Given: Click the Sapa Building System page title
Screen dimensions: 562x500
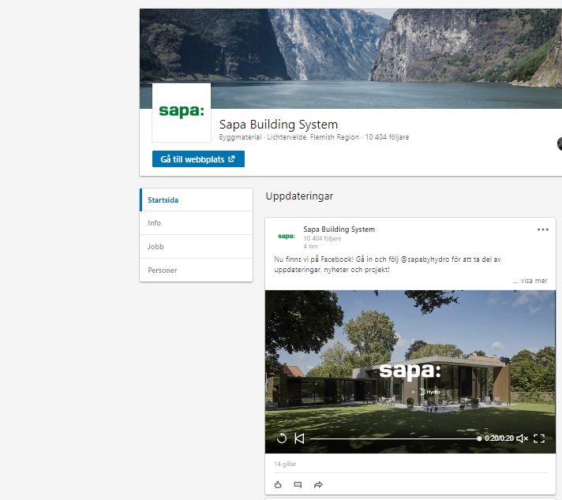Looking at the screenshot, I should pos(279,125).
